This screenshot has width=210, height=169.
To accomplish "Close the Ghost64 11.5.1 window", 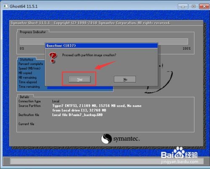I will click(x=204, y=6).
